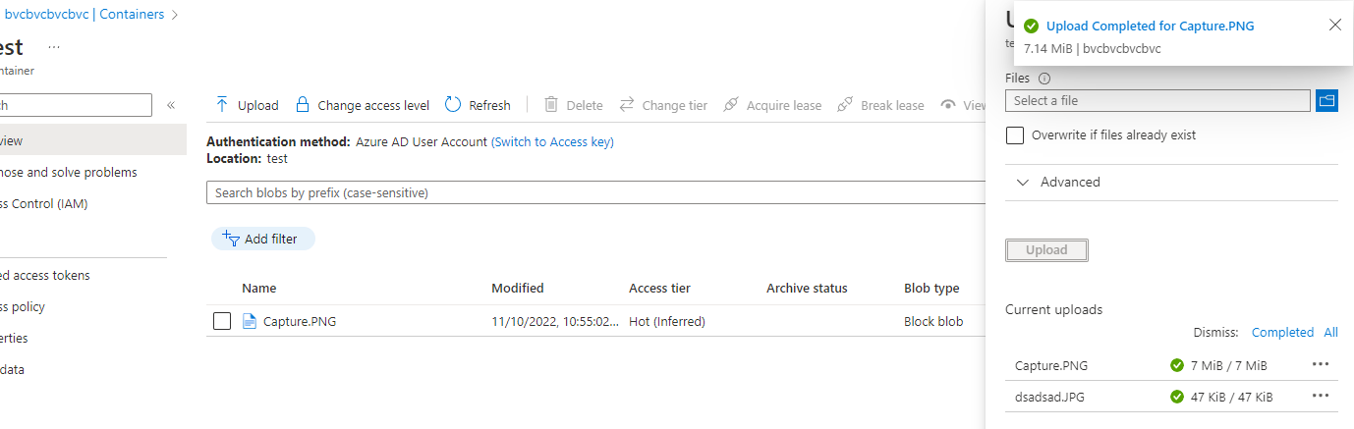Click Switch to Access key link
The height and width of the screenshot is (429, 1354).
(552, 141)
